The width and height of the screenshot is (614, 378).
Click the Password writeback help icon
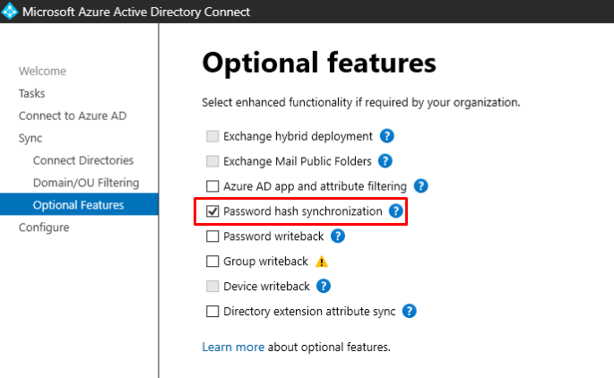(x=338, y=236)
